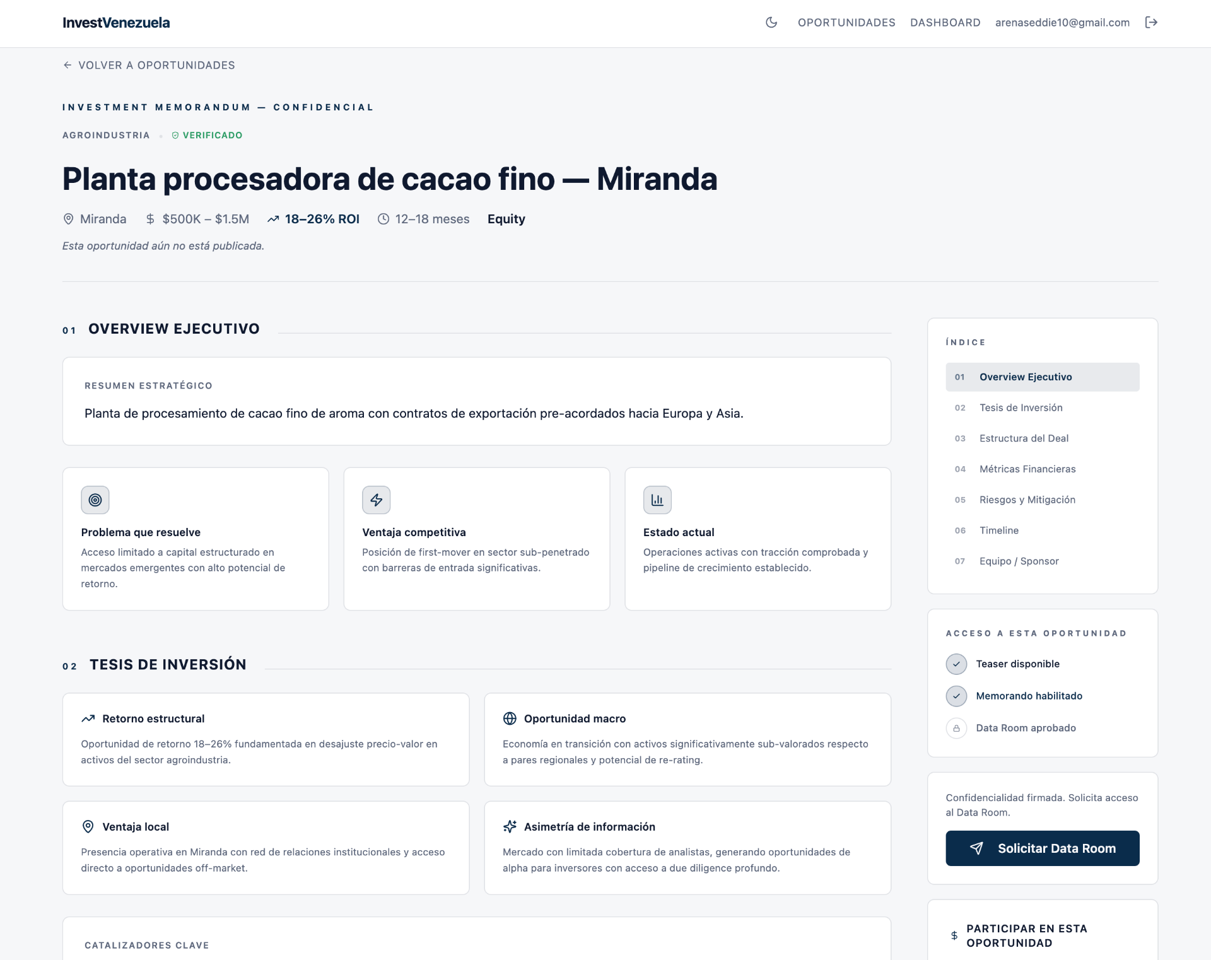Screen dimensions: 1211x960
Task: Click the Resumen Estratégico card
Action: pos(477,401)
